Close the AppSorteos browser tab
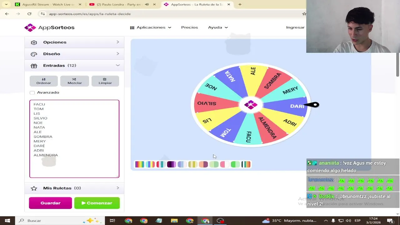The image size is (400, 225). [228, 4]
